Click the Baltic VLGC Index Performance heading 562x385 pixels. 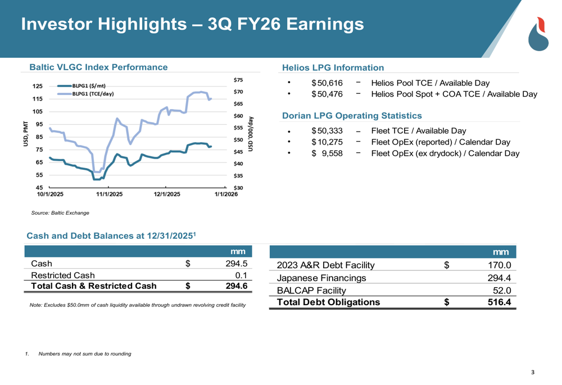(x=98, y=67)
